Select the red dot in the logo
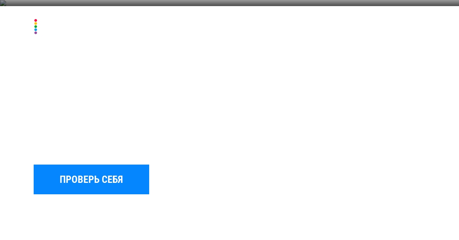459x240 pixels. (36, 21)
